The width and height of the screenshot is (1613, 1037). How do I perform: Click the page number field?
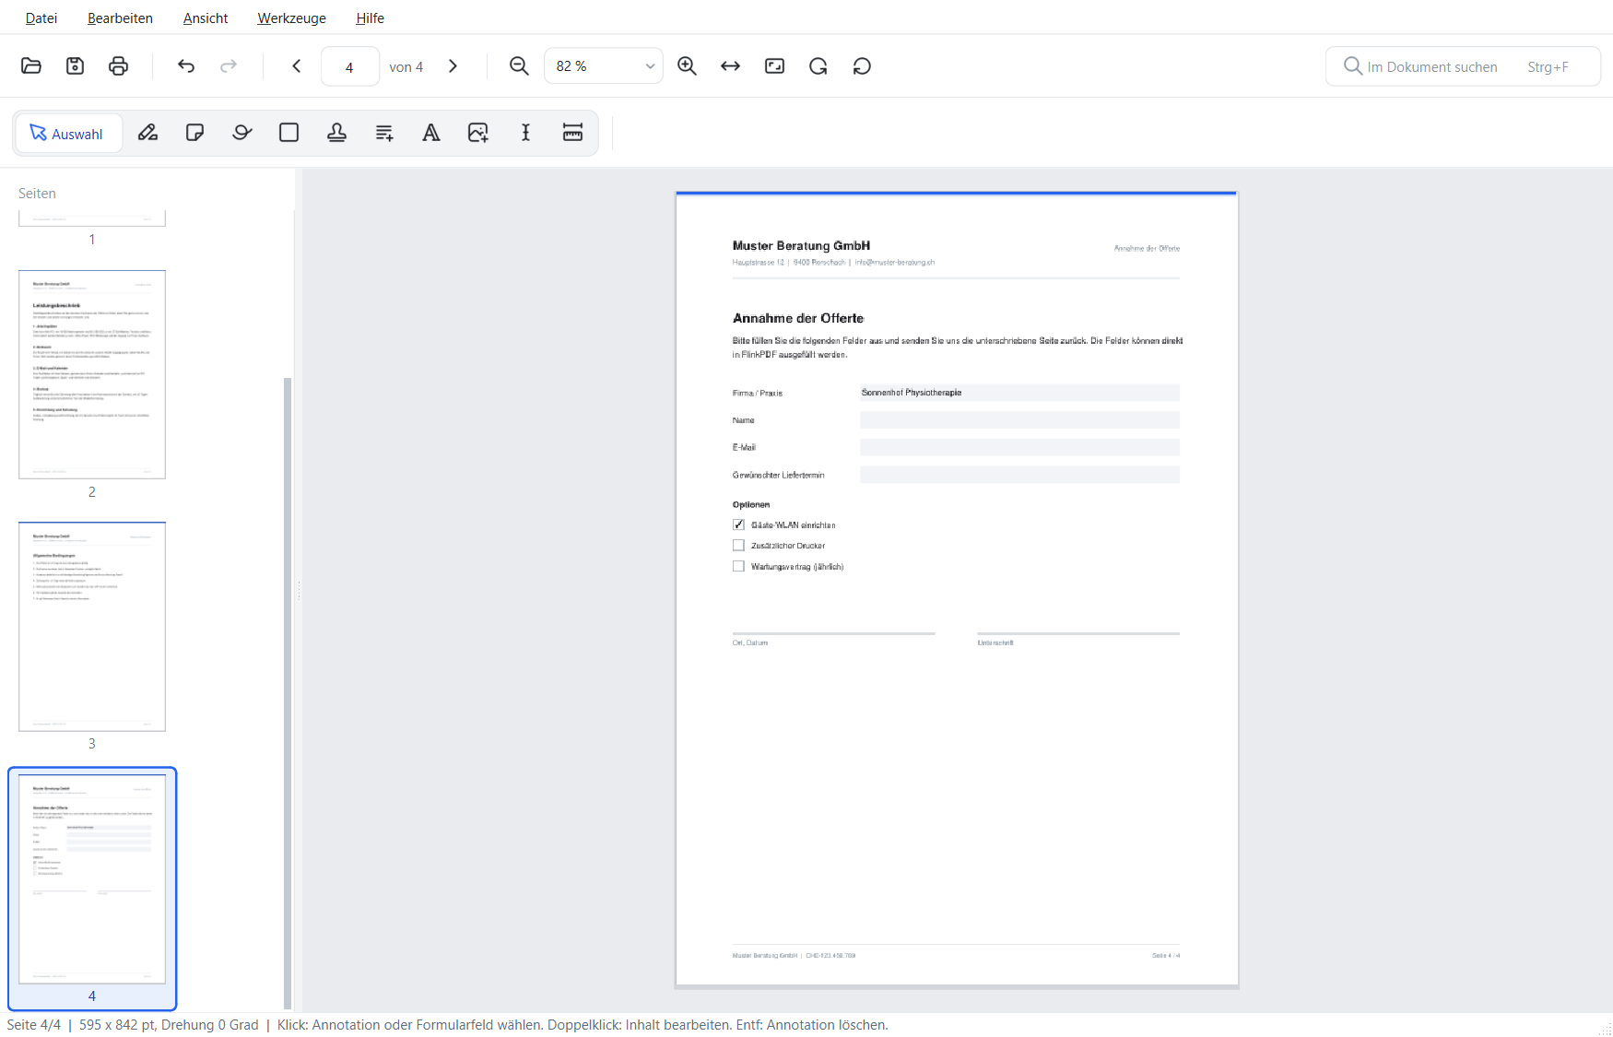coord(349,66)
